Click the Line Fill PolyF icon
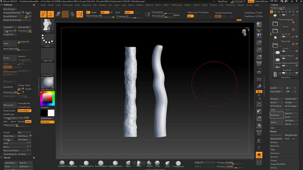This screenshot has width=303, height=170. 259,133
